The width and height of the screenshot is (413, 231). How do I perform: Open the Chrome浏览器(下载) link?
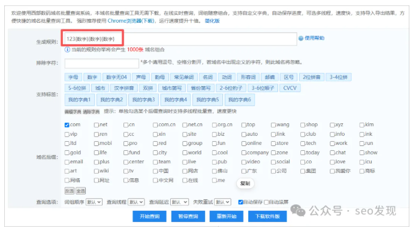[131, 21]
